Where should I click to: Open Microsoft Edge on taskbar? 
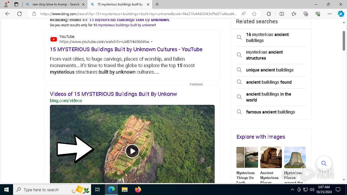point(111,190)
